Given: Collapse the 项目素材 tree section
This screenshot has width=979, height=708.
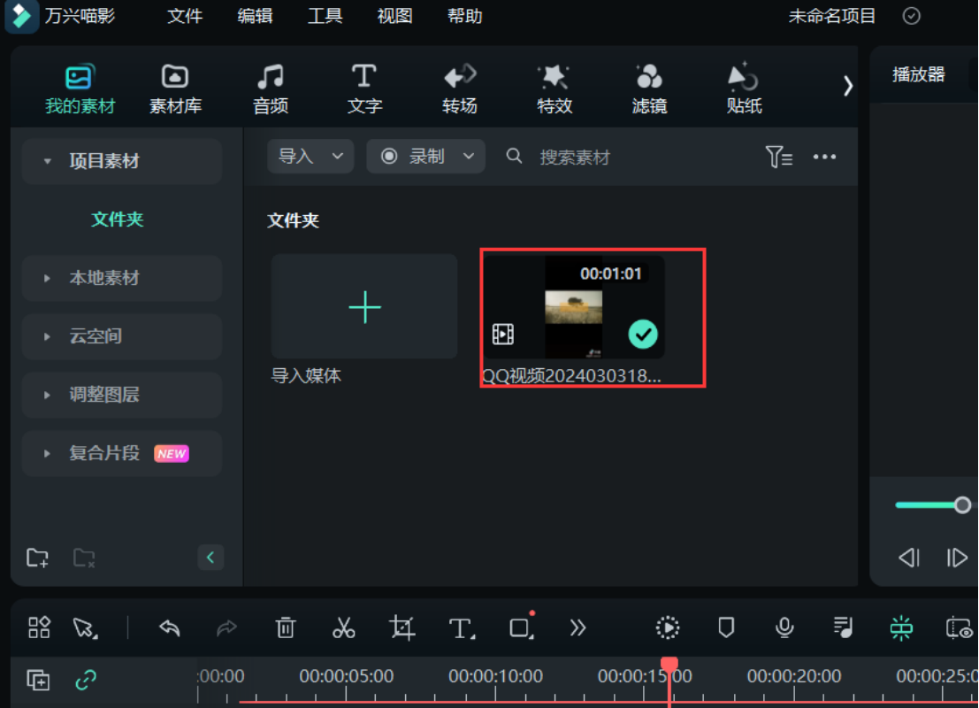Looking at the screenshot, I should click(x=48, y=161).
